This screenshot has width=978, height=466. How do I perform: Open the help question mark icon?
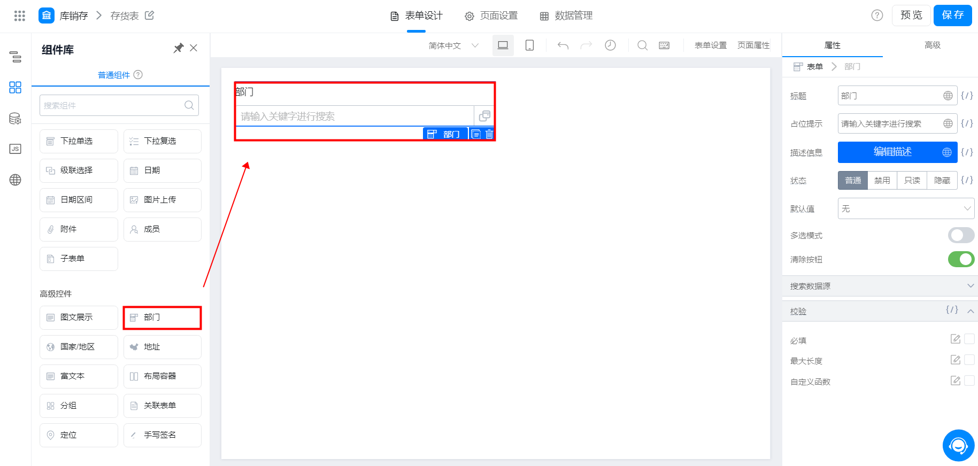click(877, 15)
